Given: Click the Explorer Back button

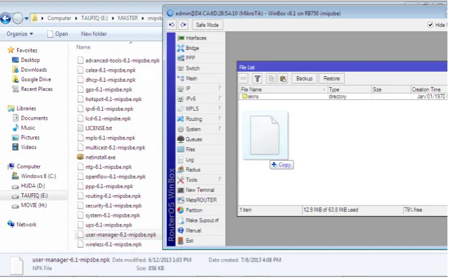Looking at the screenshot, I should pyautogui.click(x=6, y=19).
